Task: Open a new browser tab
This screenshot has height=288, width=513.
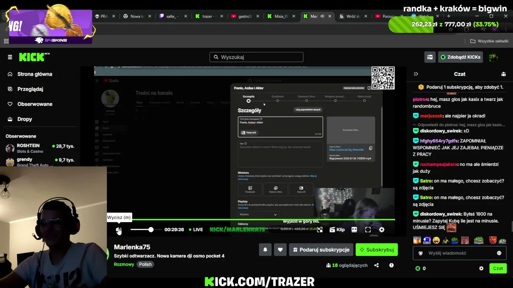Action: pos(448,16)
